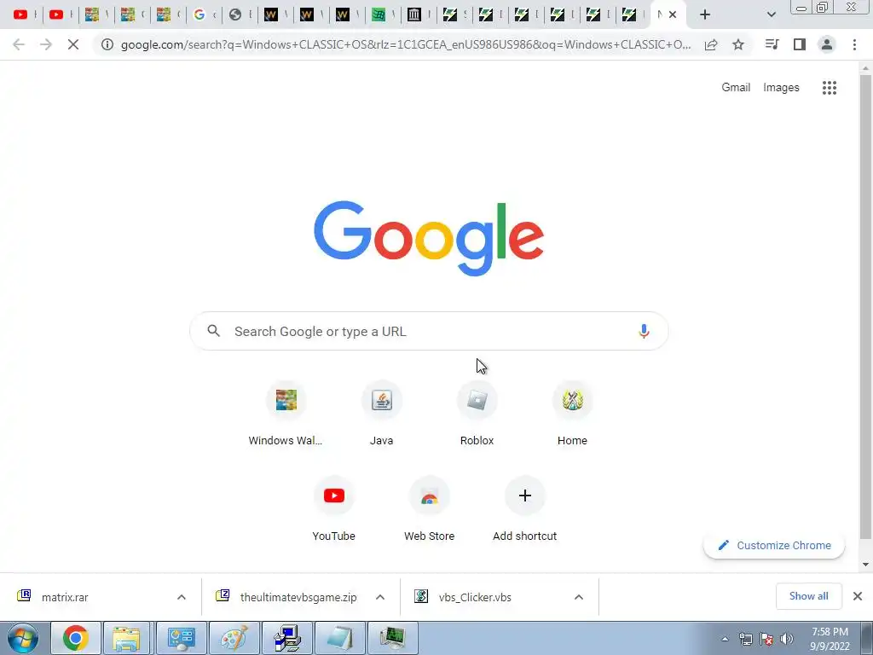Open Gmail link
The width and height of the screenshot is (873, 655).
tap(736, 88)
